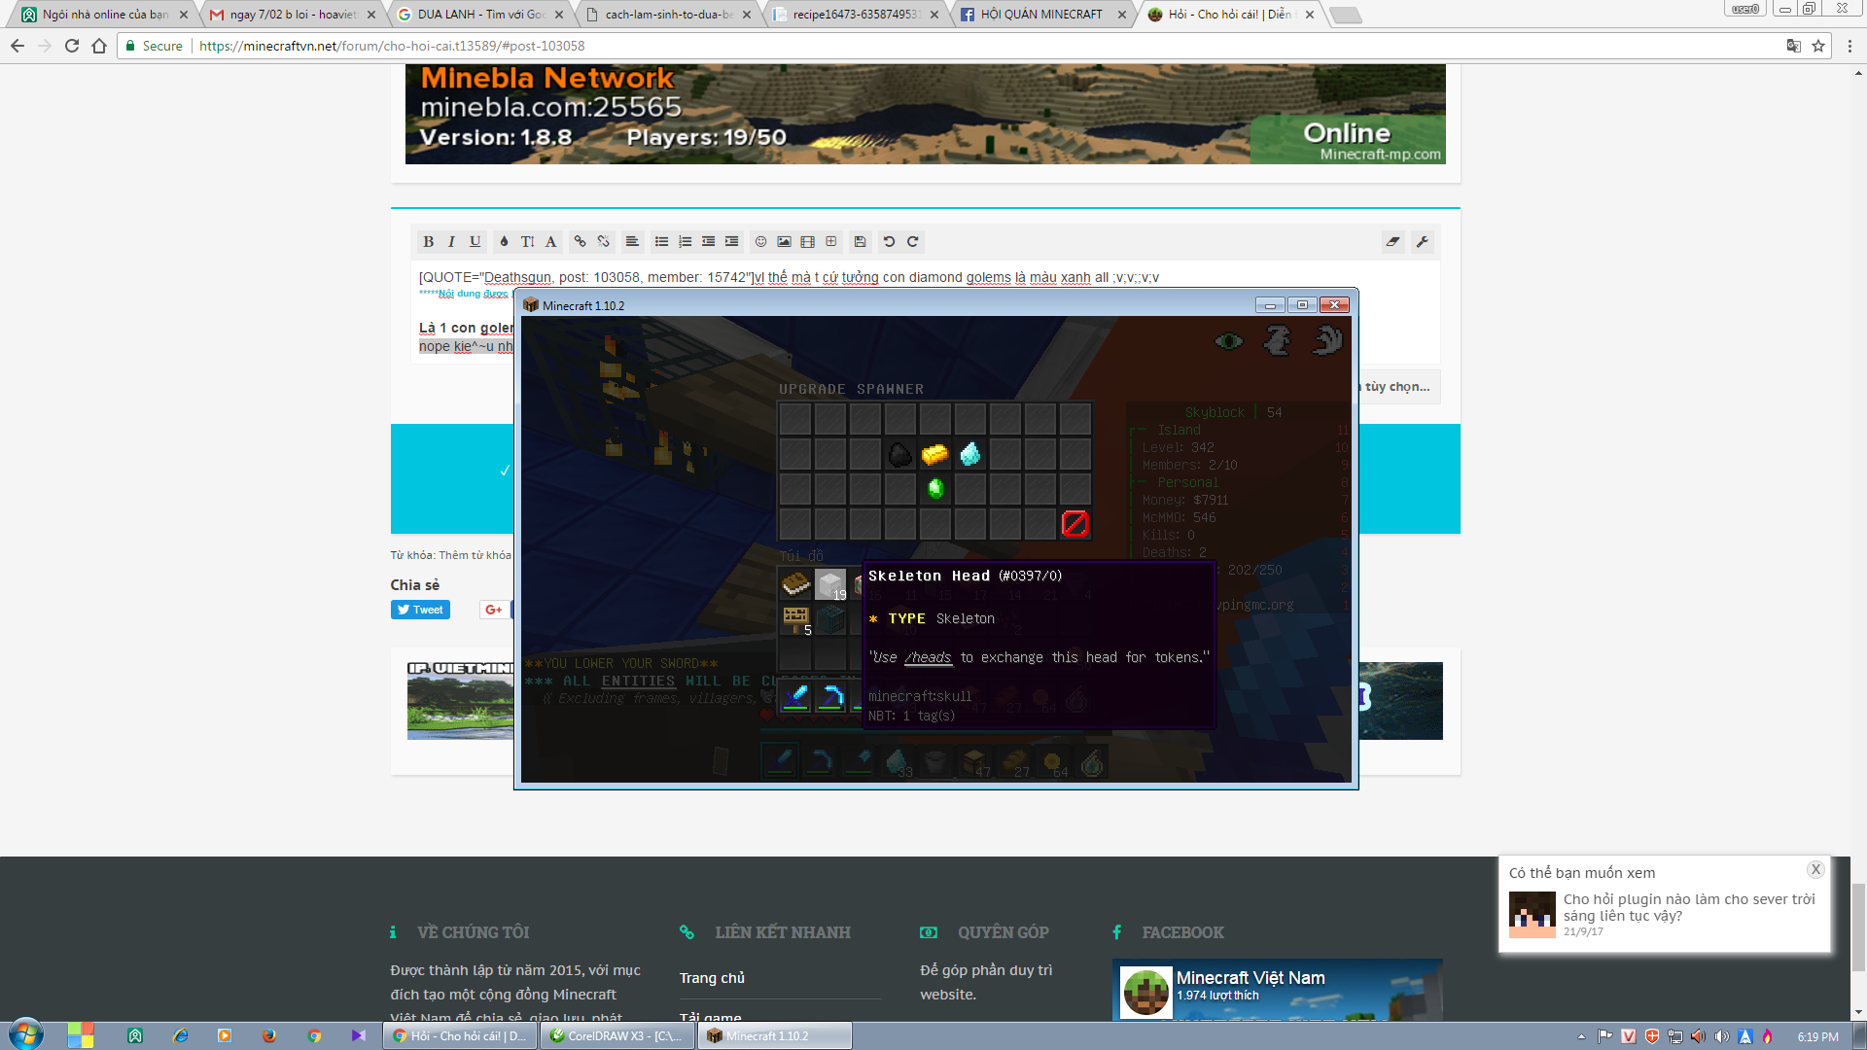Image resolution: width=1867 pixels, height=1050 pixels.
Task: Open CorelDRAW X3 from taskbar
Action: [618, 1036]
